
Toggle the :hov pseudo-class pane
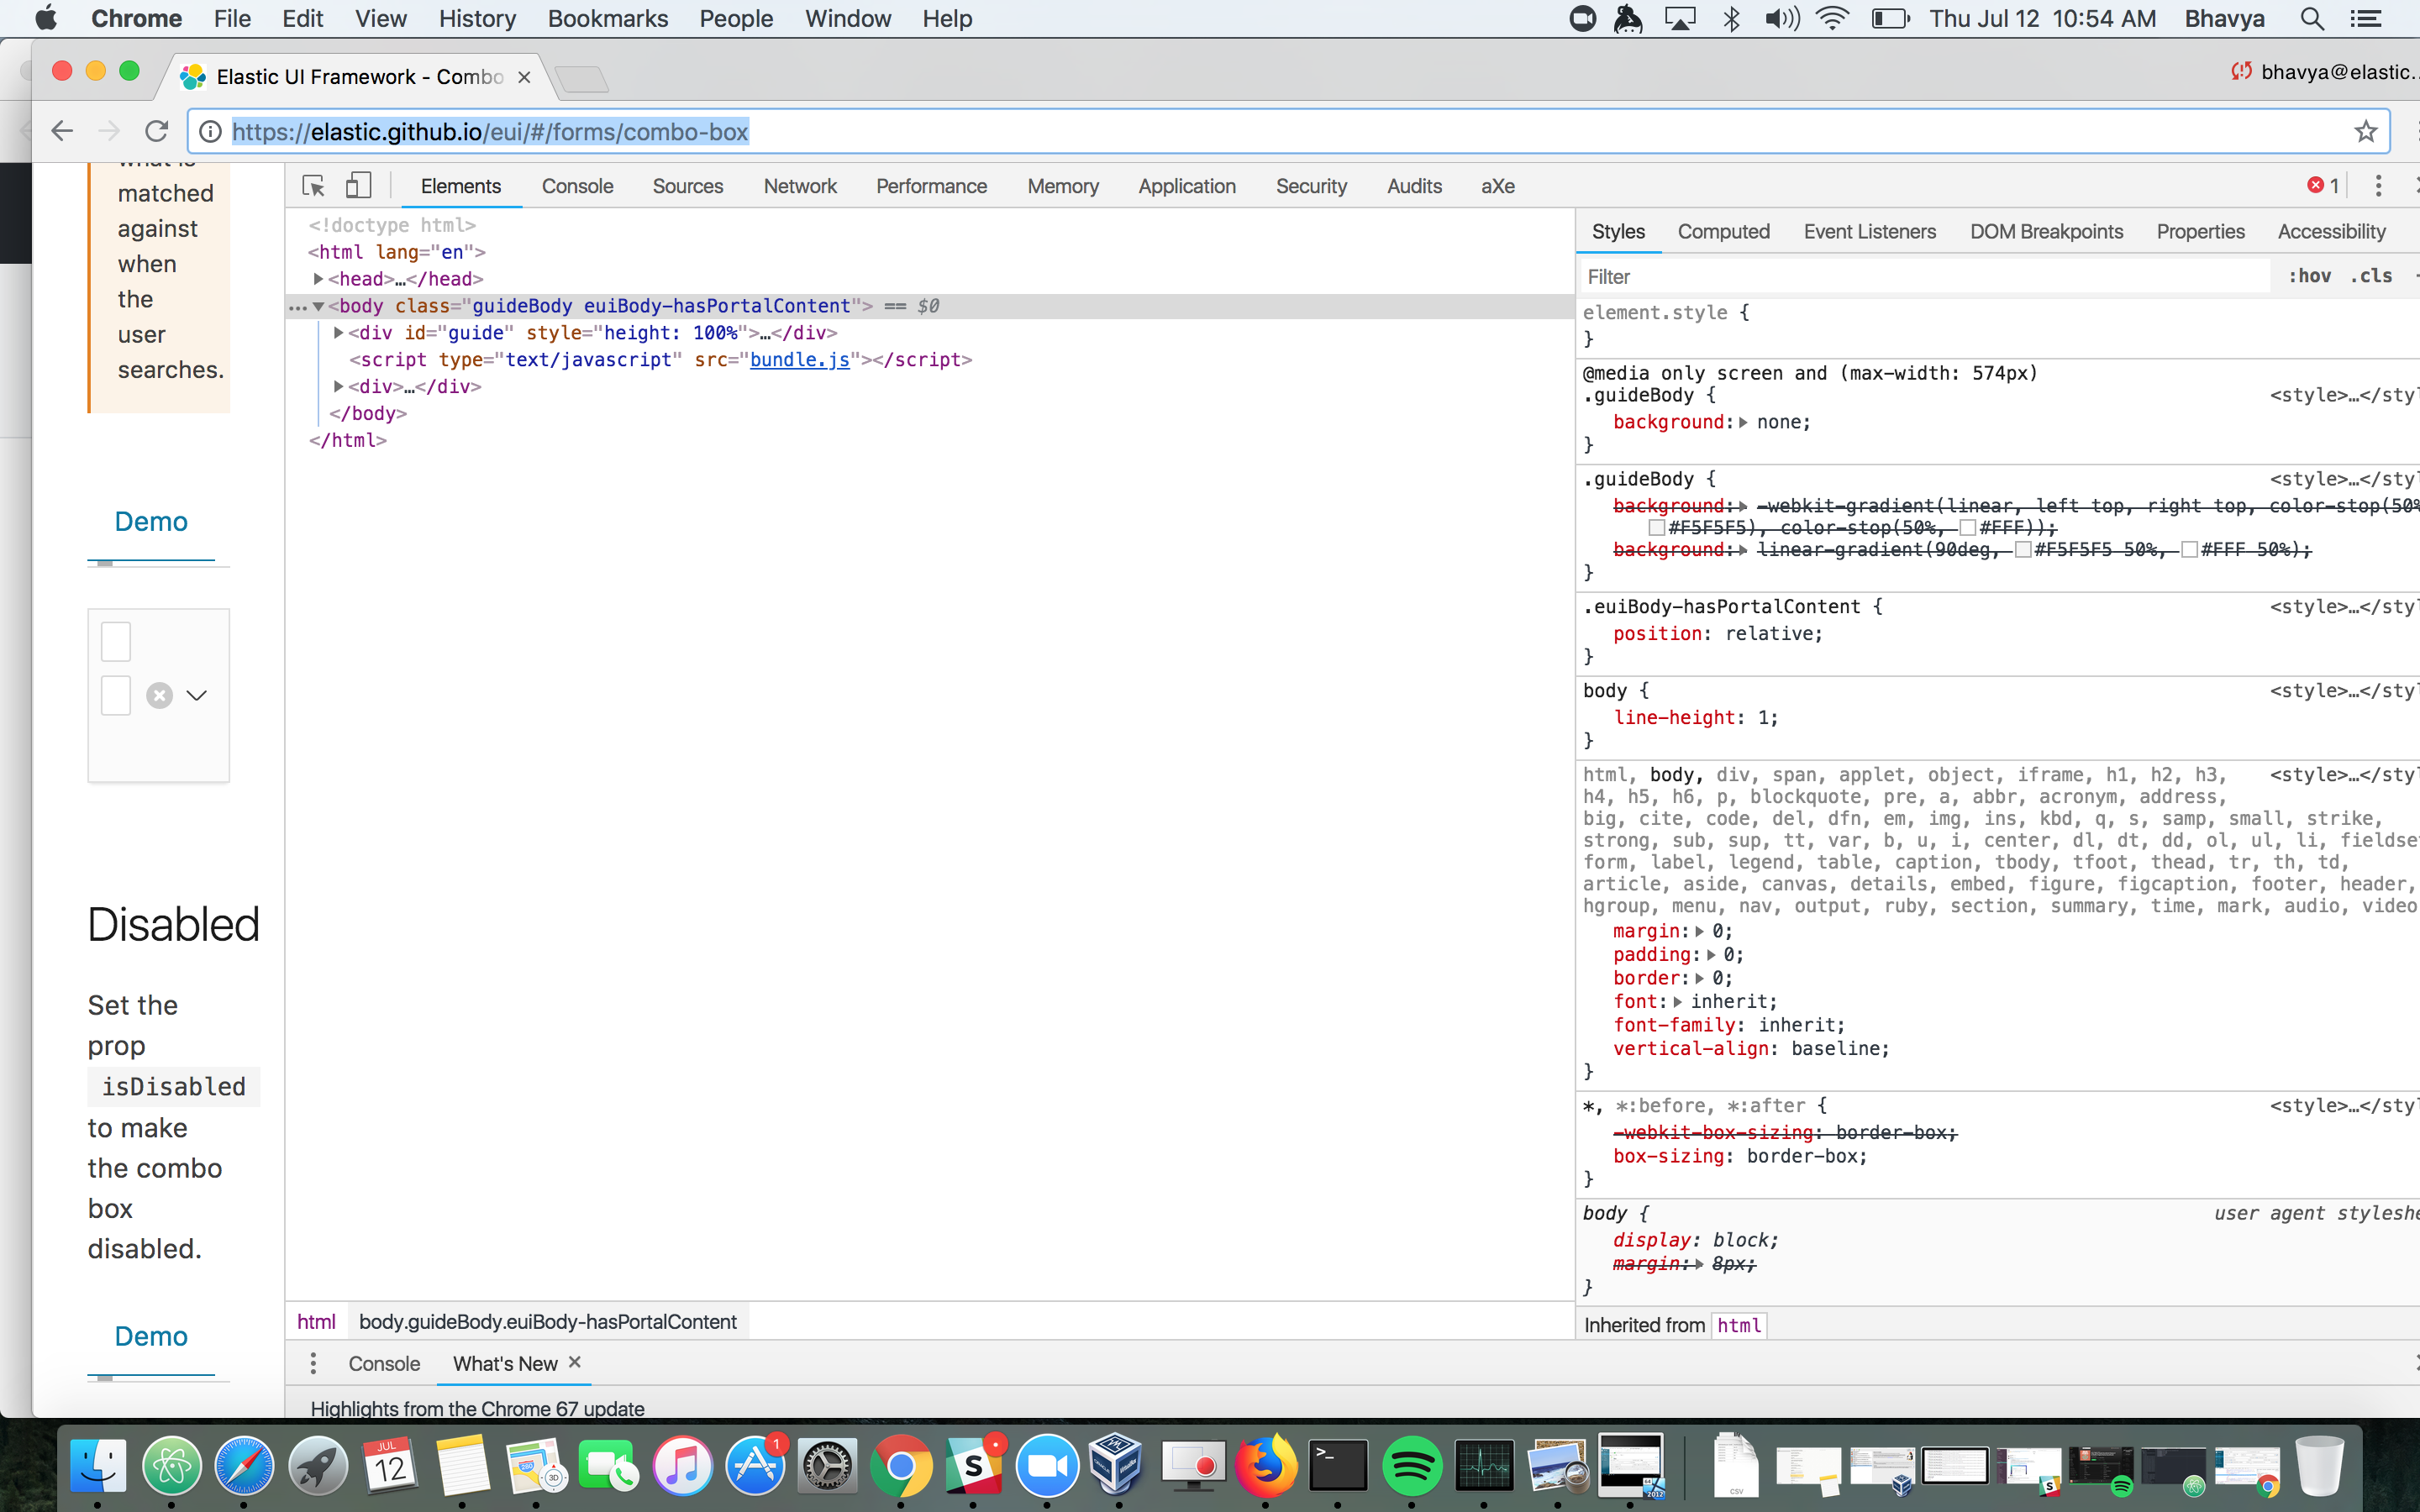2312,276
